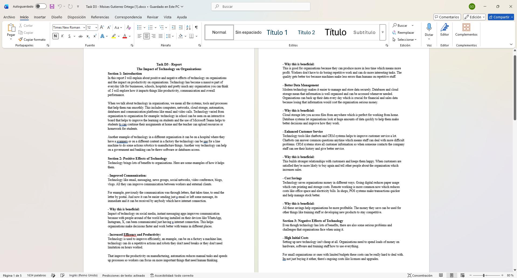Open Seleccionar dropdown
This screenshot has height=278, width=517.
coord(405,40)
